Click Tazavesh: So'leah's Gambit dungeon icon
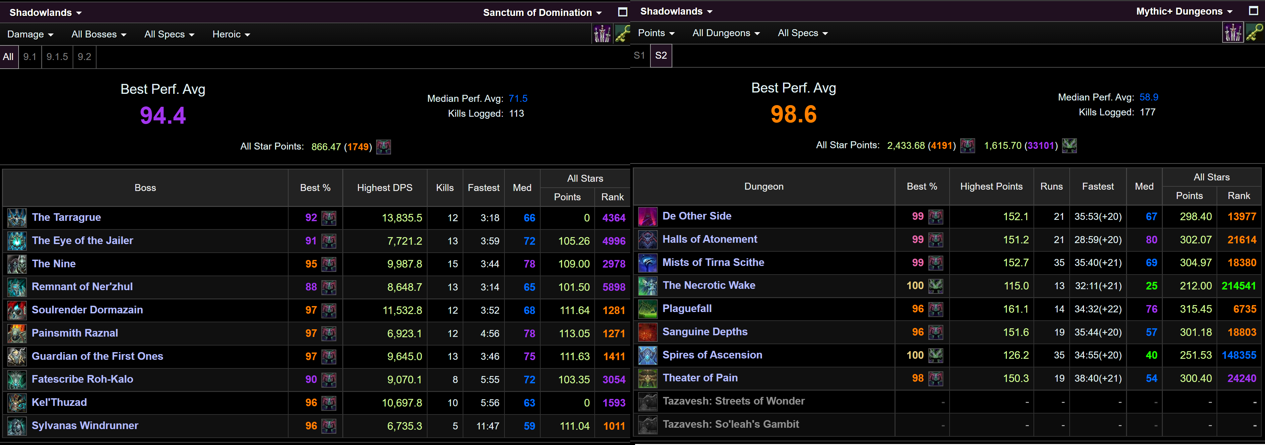This screenshot has width=1265, height=445. (648, 424)
